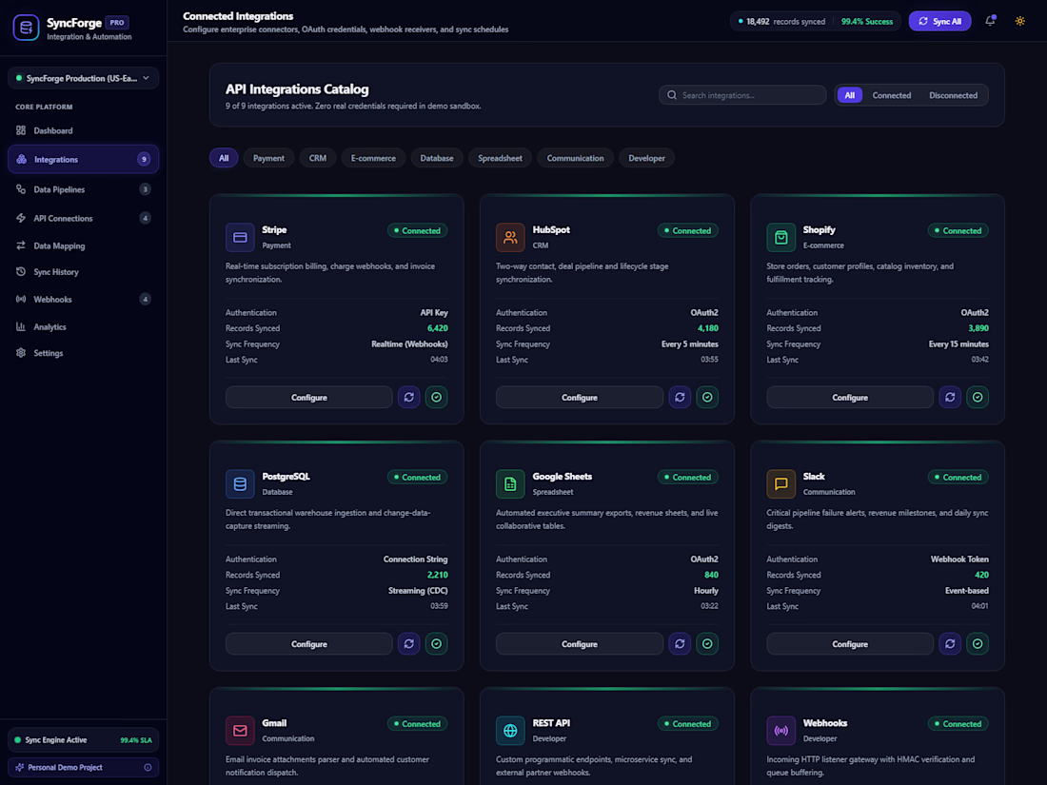Sync the HubSpot integration now
The image size is (1047, 785).
[679, 397]
